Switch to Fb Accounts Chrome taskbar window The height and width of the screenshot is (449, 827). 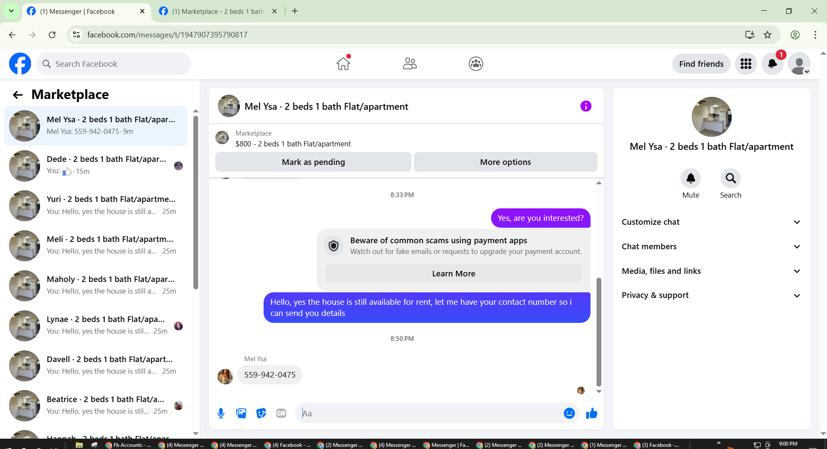click(128, 445)
